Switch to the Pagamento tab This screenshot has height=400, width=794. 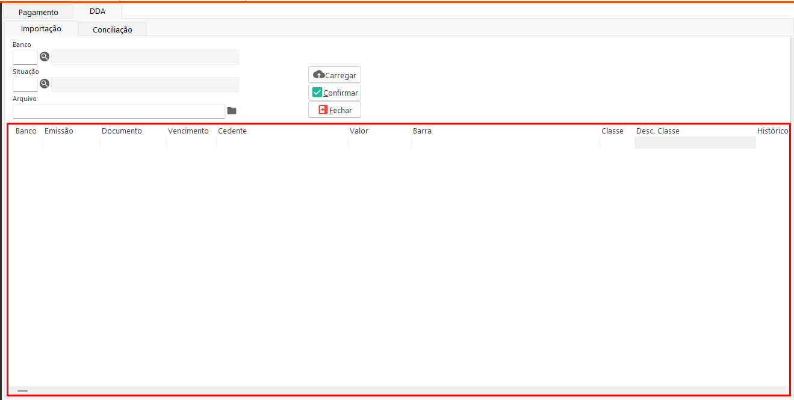pos(39,12)
